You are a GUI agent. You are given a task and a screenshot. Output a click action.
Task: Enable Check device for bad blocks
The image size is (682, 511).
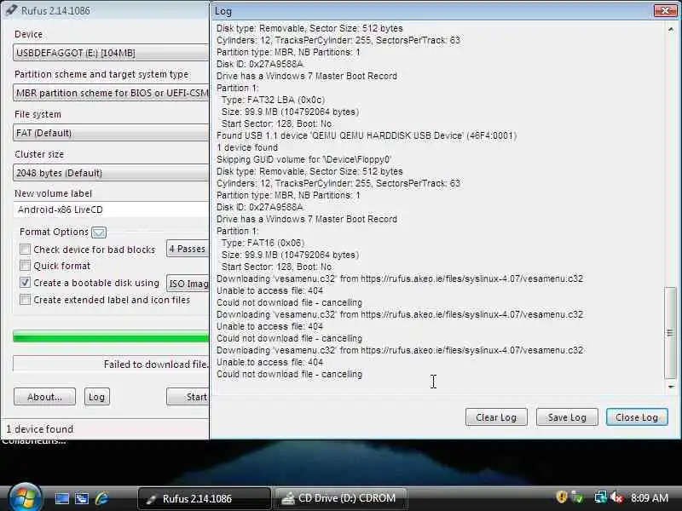point(26,250)
